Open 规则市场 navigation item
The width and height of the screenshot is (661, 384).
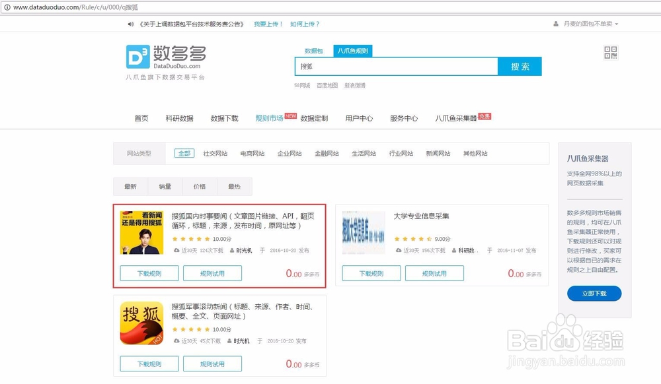click(269, 118)
